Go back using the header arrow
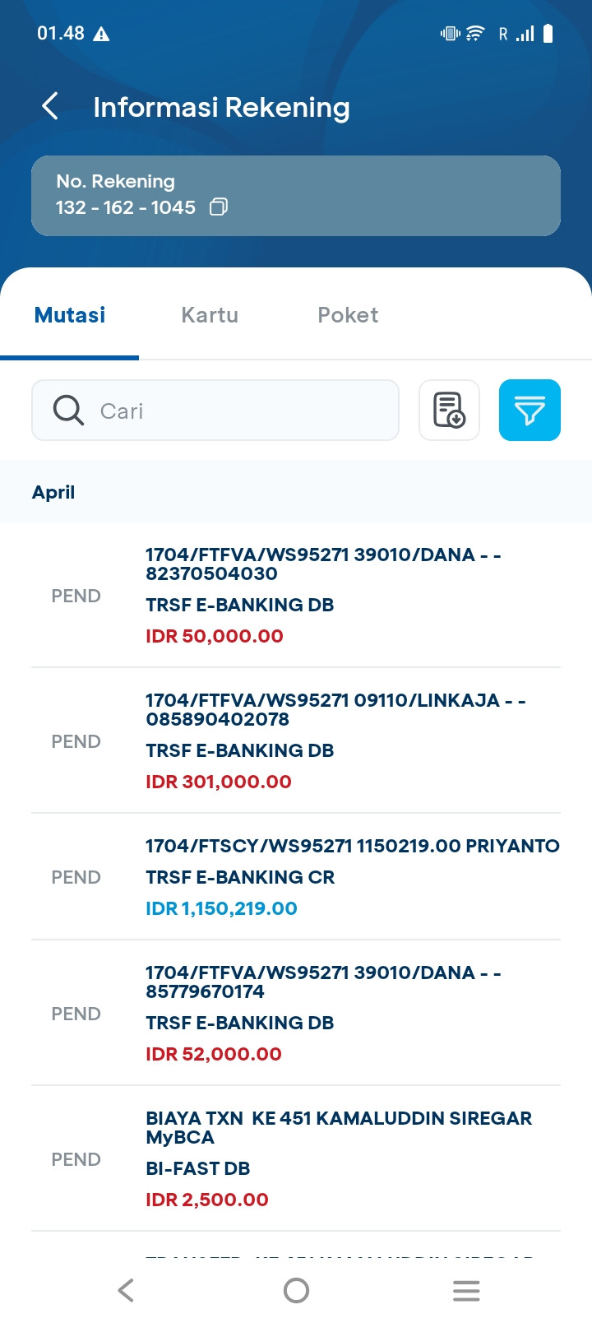 50,106
